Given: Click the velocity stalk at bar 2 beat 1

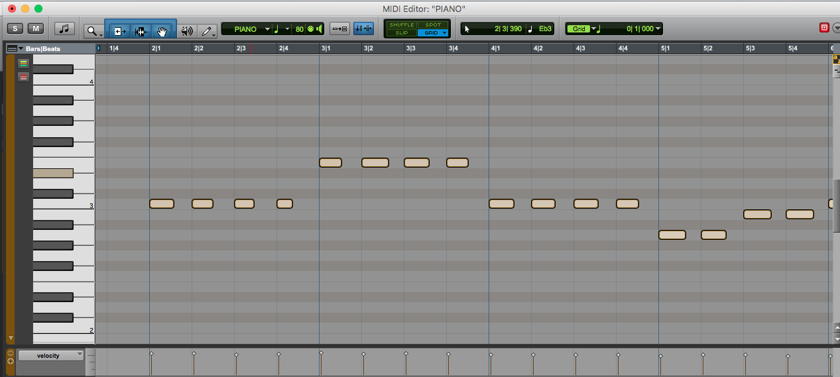Looking at the screenshot, I should pos(151,364).
